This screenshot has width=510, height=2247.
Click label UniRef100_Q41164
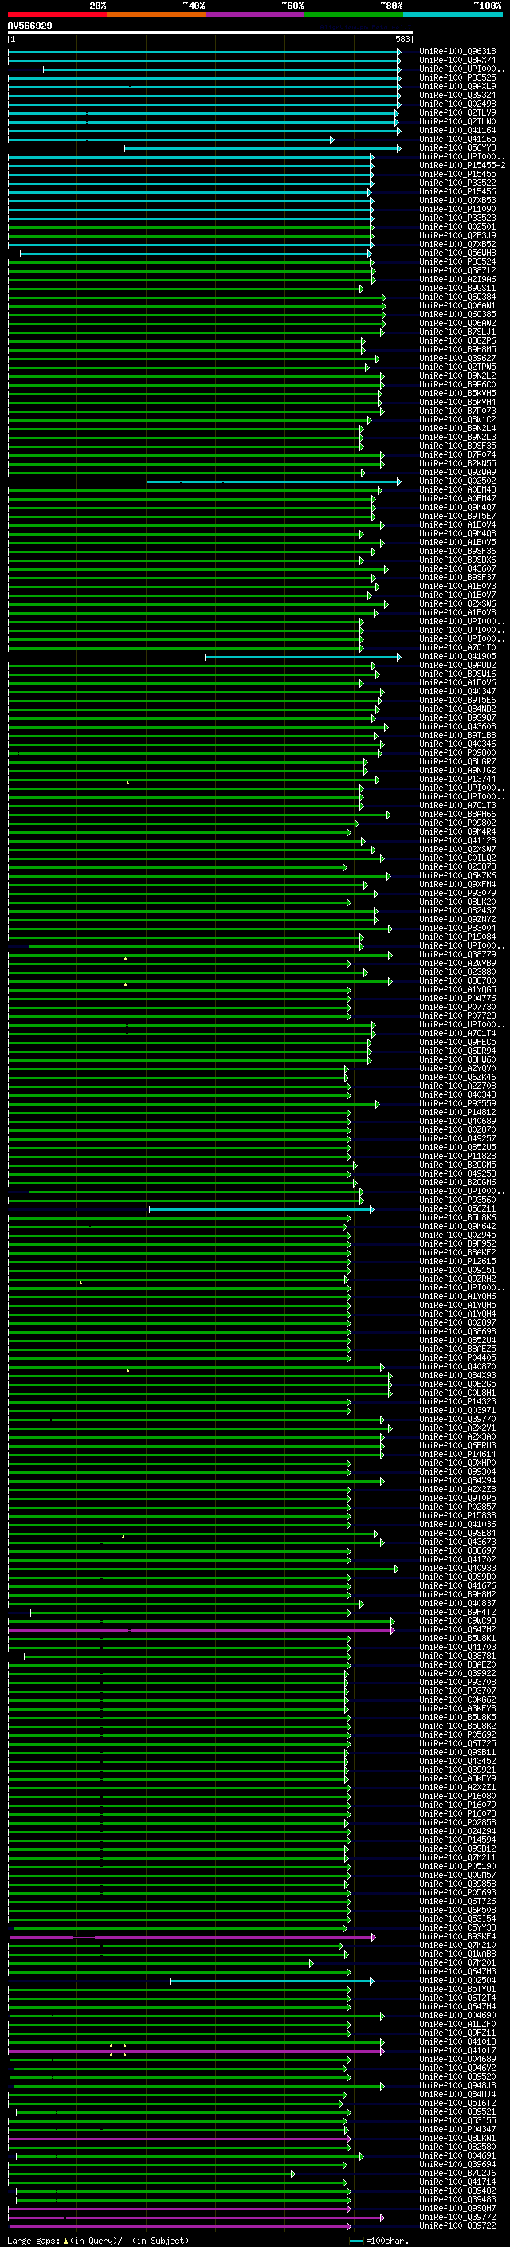(457, 130)
